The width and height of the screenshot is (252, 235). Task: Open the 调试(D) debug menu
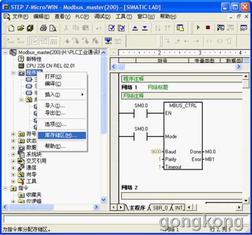[x=102, y=16]
